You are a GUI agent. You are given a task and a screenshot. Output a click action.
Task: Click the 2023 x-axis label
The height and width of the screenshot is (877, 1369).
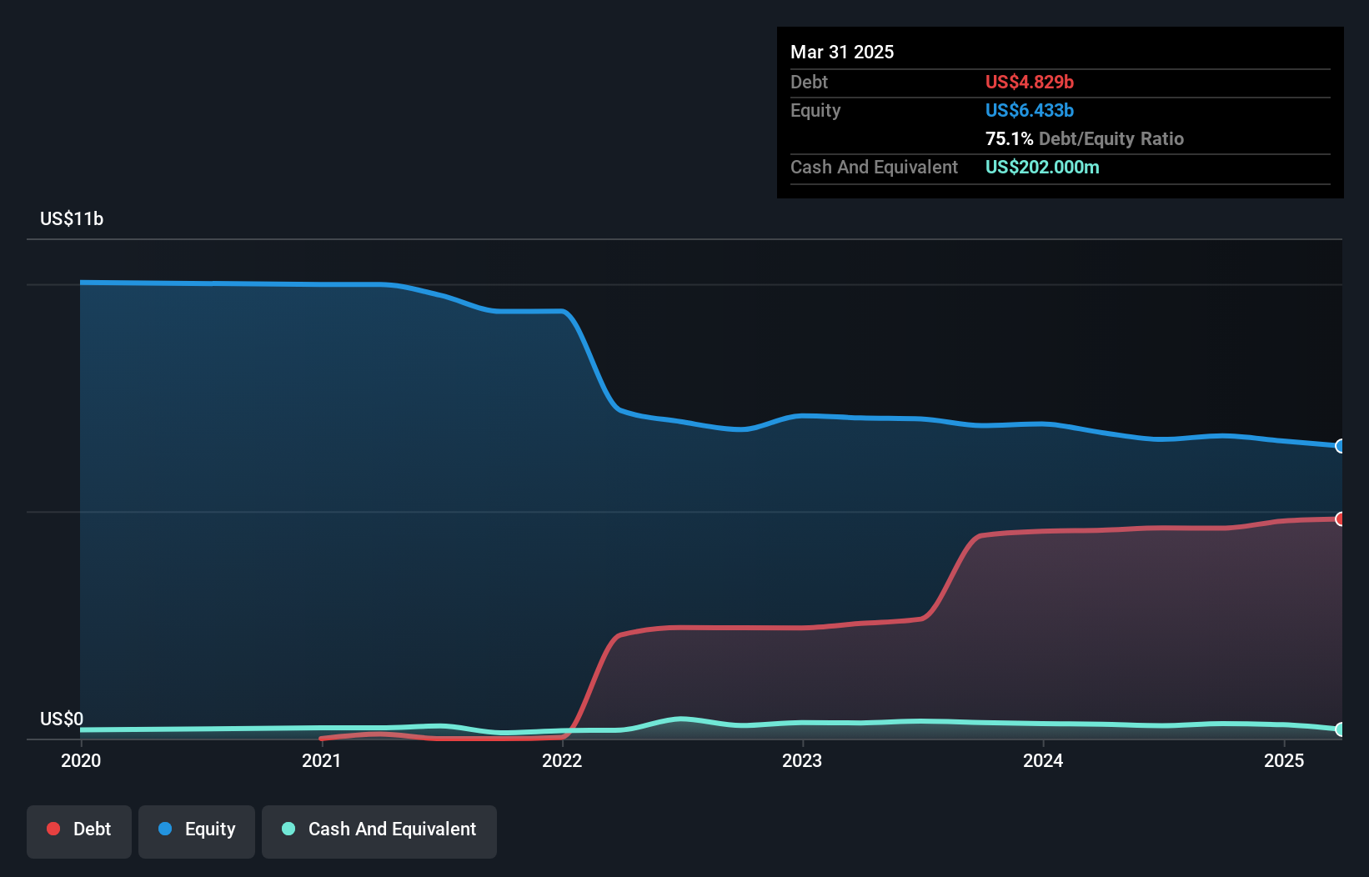click(802, 760)
